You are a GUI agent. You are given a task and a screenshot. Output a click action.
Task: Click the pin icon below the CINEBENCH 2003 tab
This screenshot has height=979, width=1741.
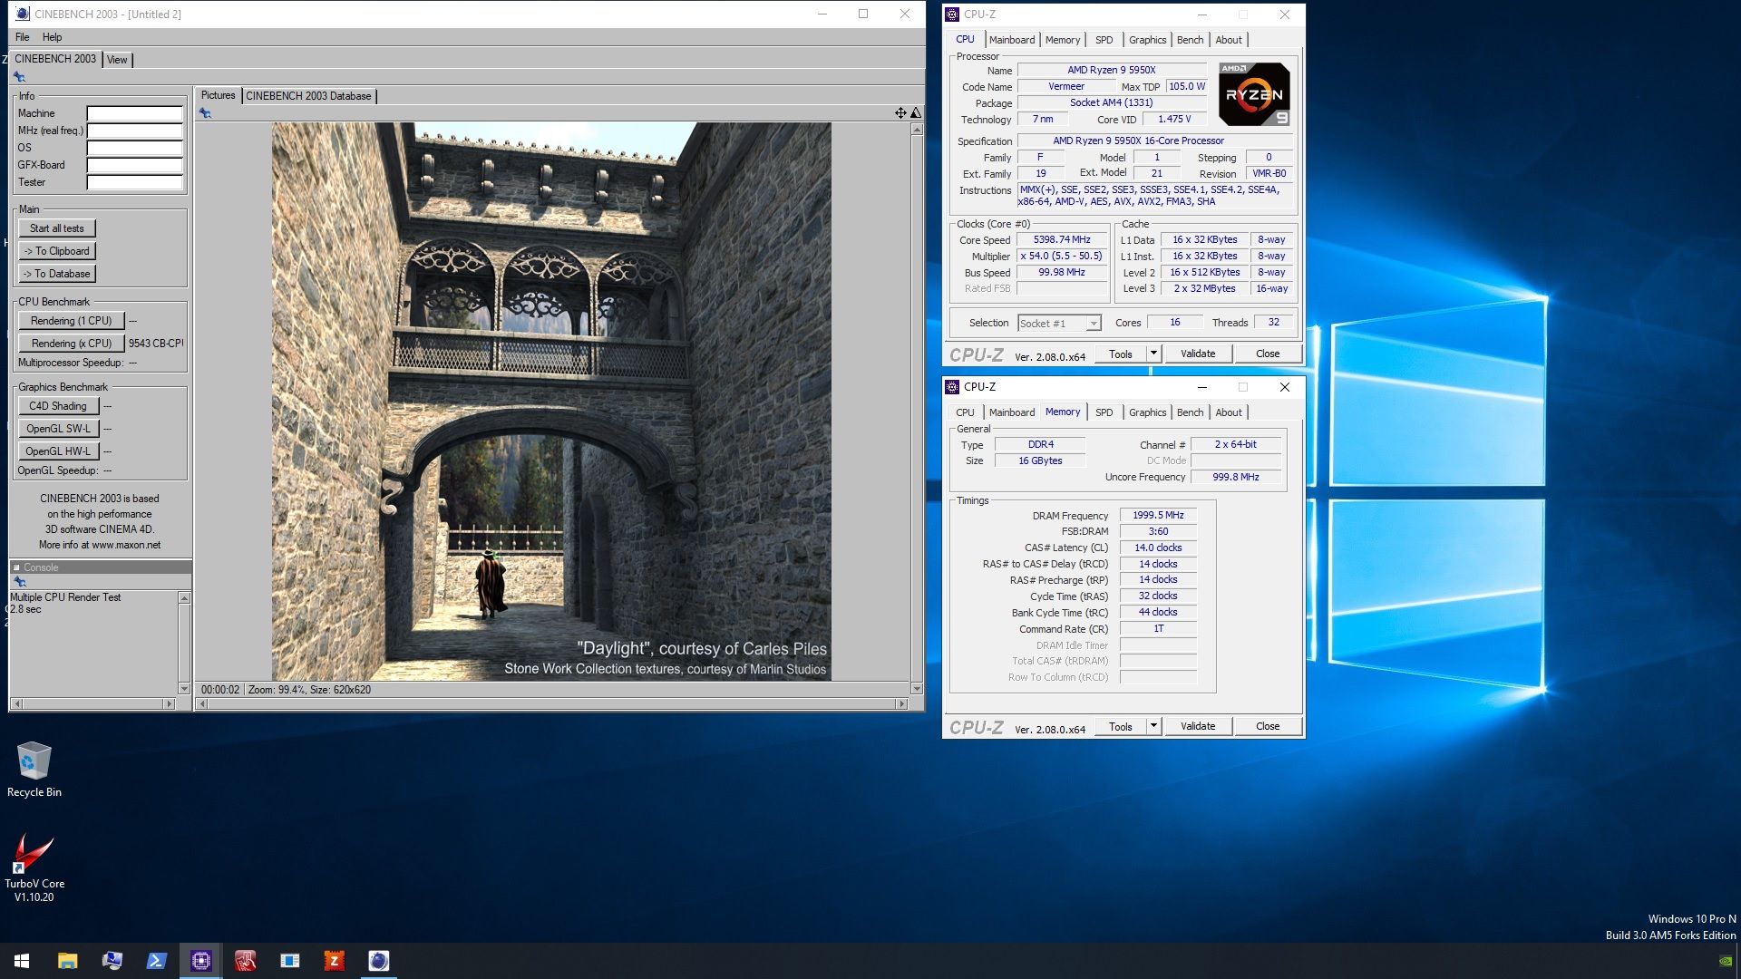click(x=19, y=77)
